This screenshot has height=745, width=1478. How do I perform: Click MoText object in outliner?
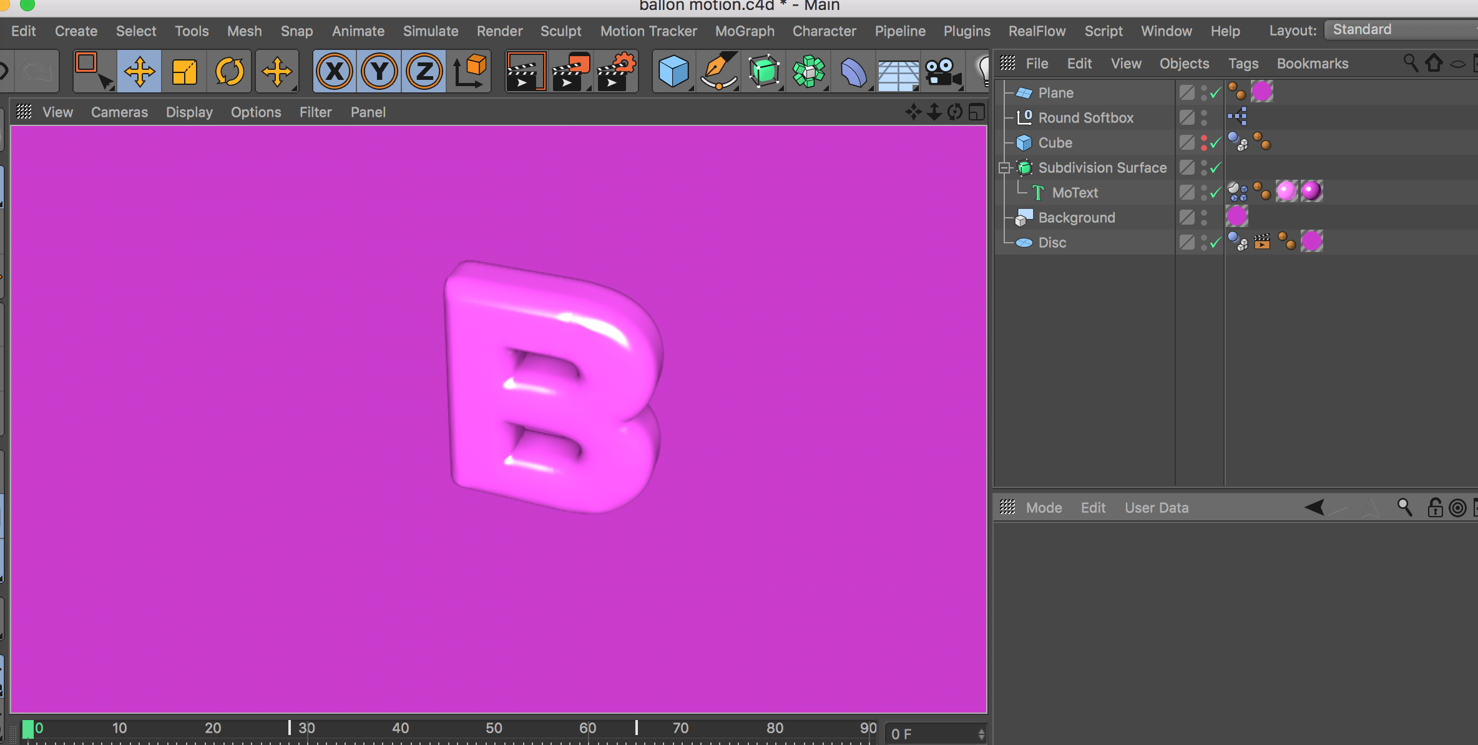coord(1073,192)
